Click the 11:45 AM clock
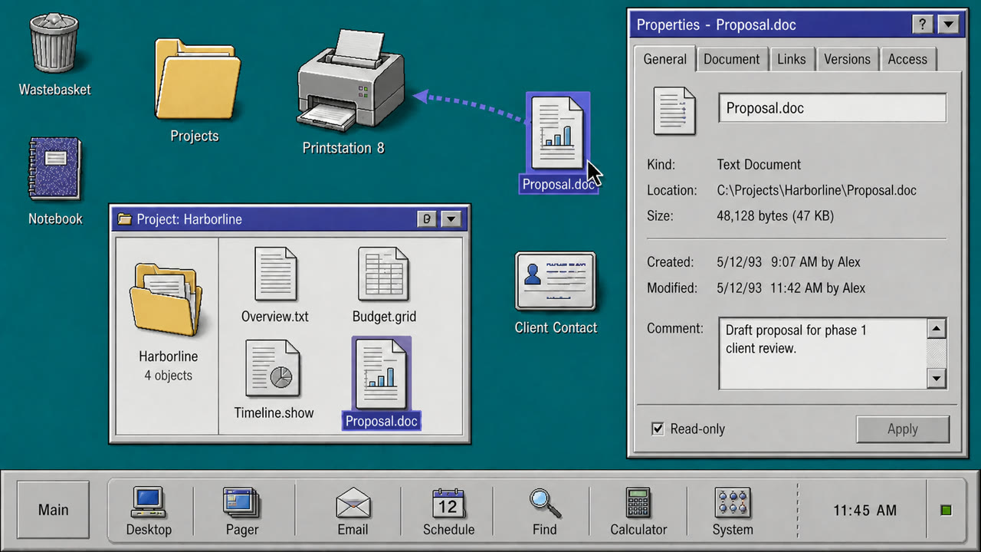 click(x=865, y=511)
